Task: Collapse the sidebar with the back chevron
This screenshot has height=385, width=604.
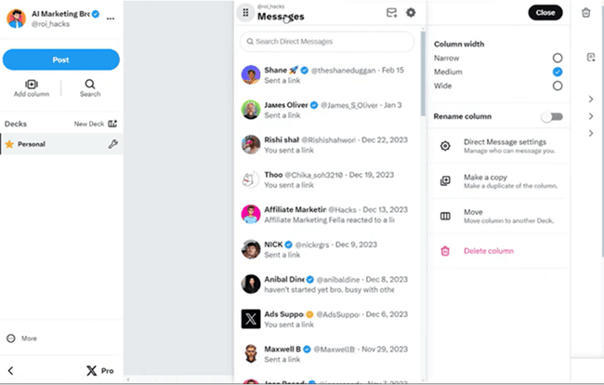Action: [11, 371]
